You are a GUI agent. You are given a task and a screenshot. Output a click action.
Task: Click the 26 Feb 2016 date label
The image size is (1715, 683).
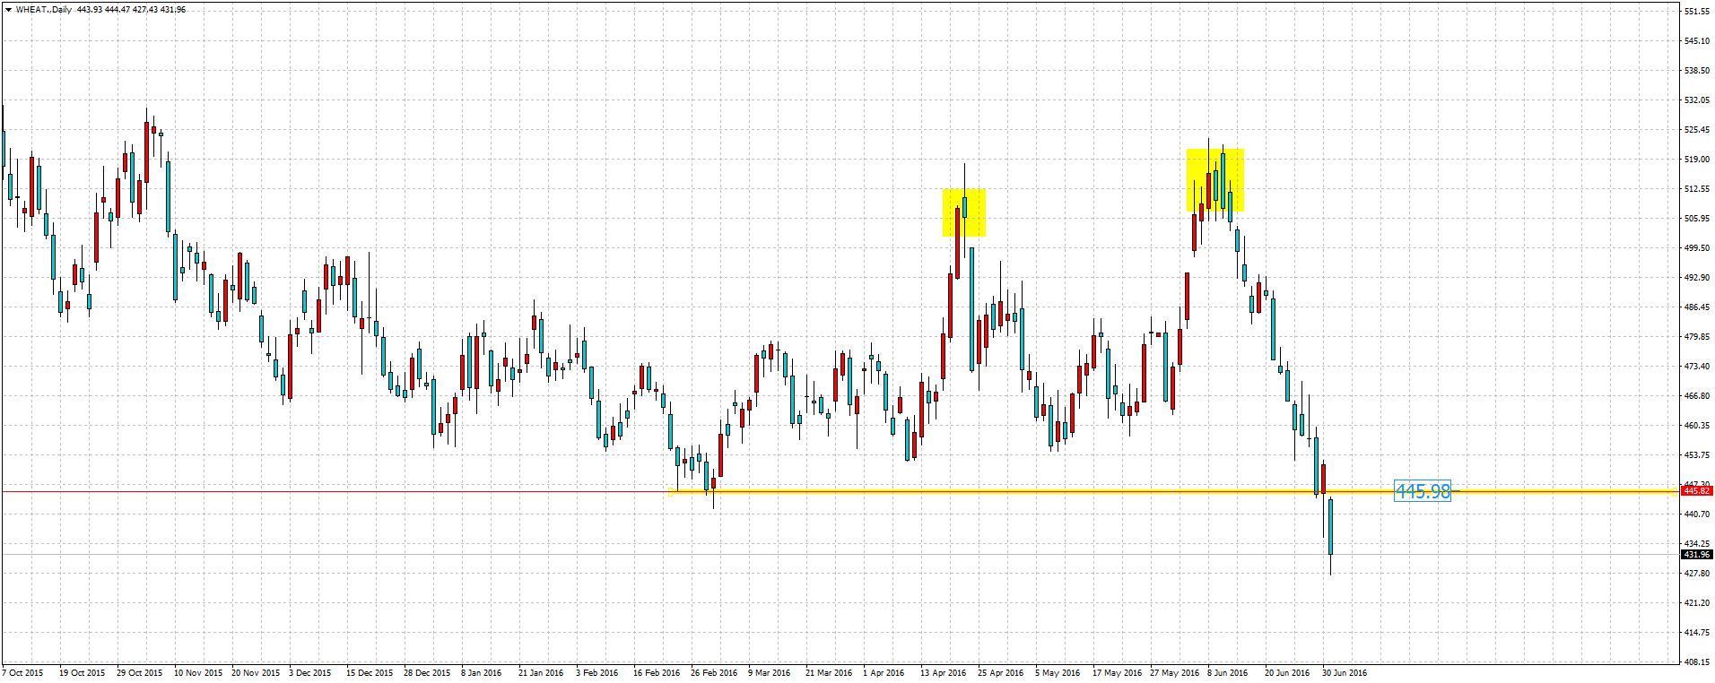(x=714, y=673)
